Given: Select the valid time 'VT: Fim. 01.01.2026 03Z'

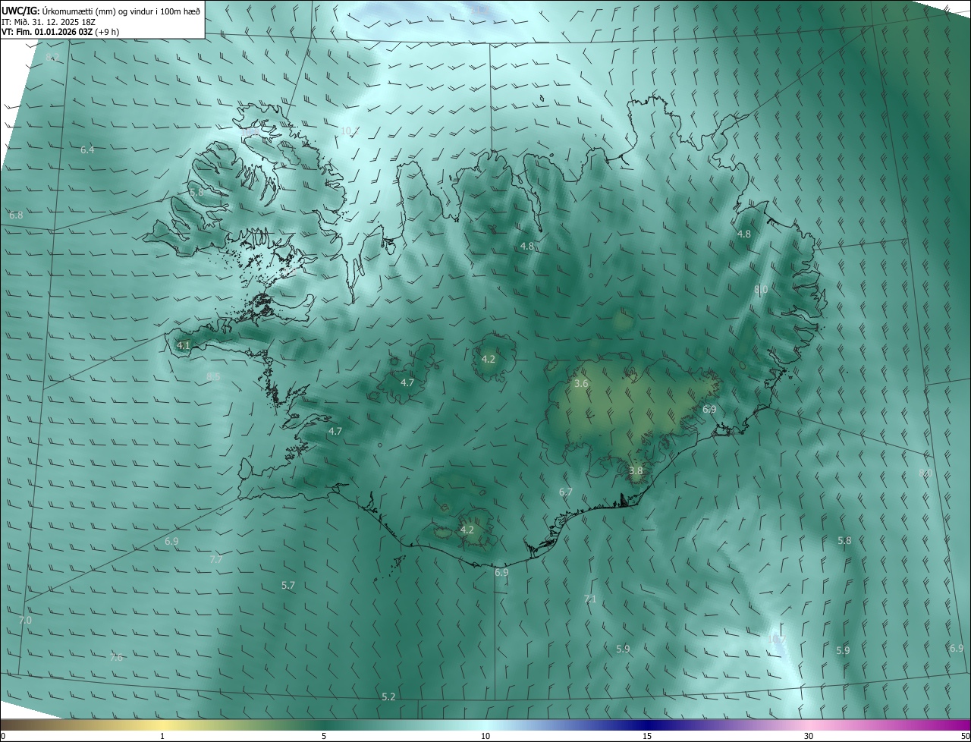Looking at the screenshot, I should 49,32.
